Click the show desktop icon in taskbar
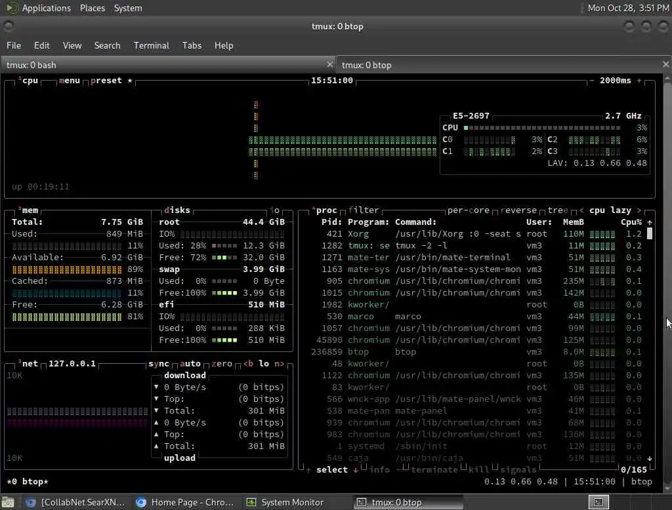This screenshot has height=510, width=672. [x=8, y=502]
